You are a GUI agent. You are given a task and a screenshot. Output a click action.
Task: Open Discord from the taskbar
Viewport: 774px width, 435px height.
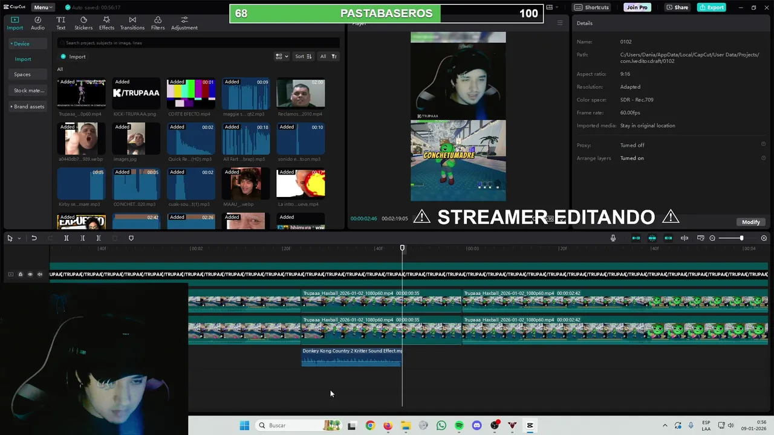point(477,425)
